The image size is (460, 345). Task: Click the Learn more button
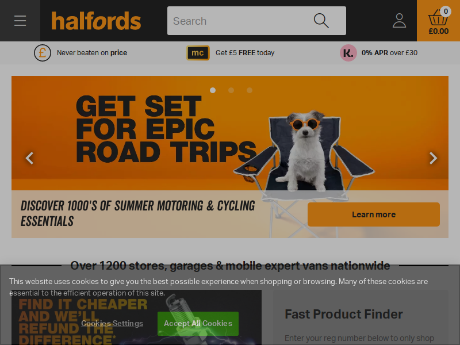click(x=373, y=214)
